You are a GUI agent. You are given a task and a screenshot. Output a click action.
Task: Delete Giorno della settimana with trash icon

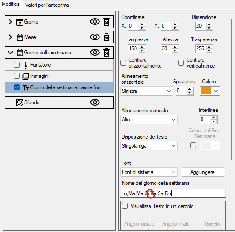click(107, 53)
